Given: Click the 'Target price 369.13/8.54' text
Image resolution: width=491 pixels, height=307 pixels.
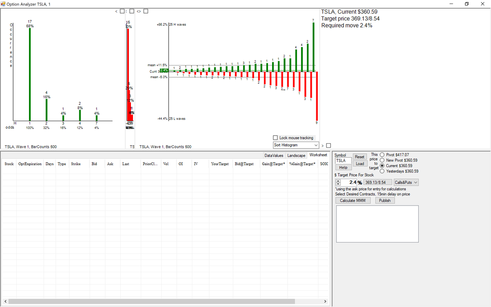Looking at the screenshot, I should pos(350,18).
